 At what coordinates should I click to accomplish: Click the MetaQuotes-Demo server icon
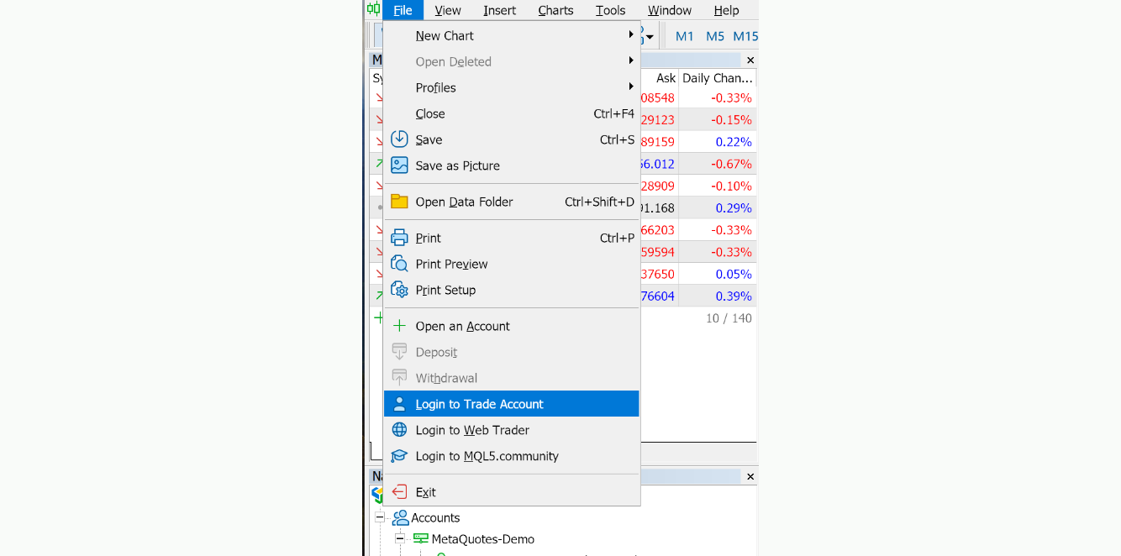pyautogui.click(x=420, y=539)
